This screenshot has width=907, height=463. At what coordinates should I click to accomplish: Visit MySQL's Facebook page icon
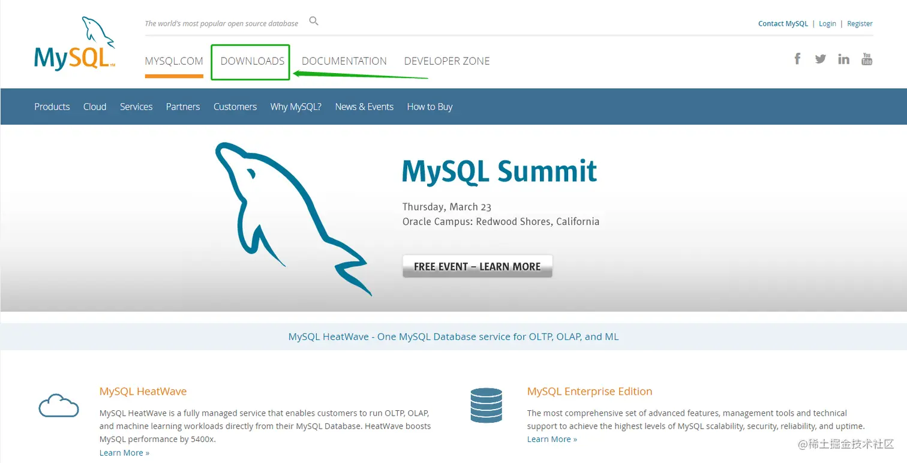[x=797, y=59]
